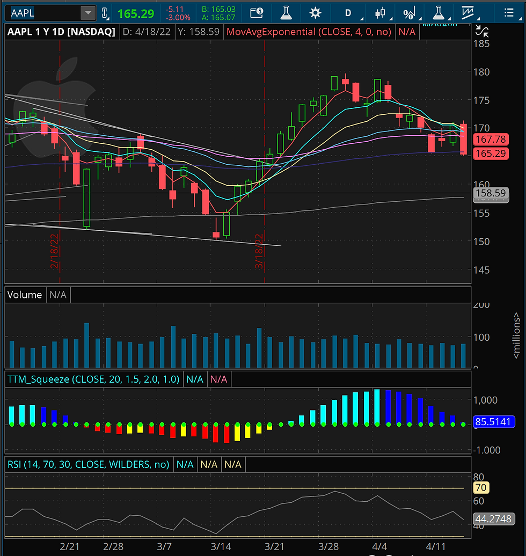Click the 44.2748 RSI value bubble
This screenshot has width=526, height=556.
coord(493,519)
